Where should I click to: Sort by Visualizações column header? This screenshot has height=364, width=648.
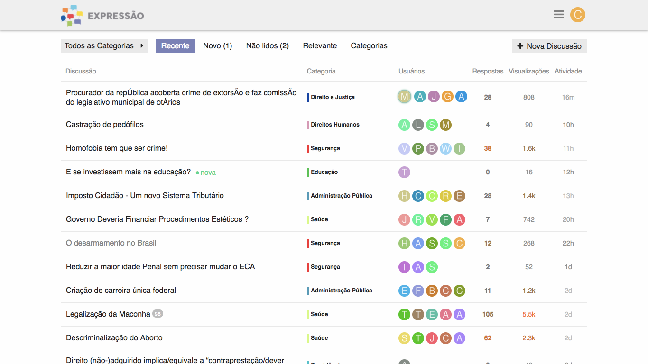(x=528, y=71)
